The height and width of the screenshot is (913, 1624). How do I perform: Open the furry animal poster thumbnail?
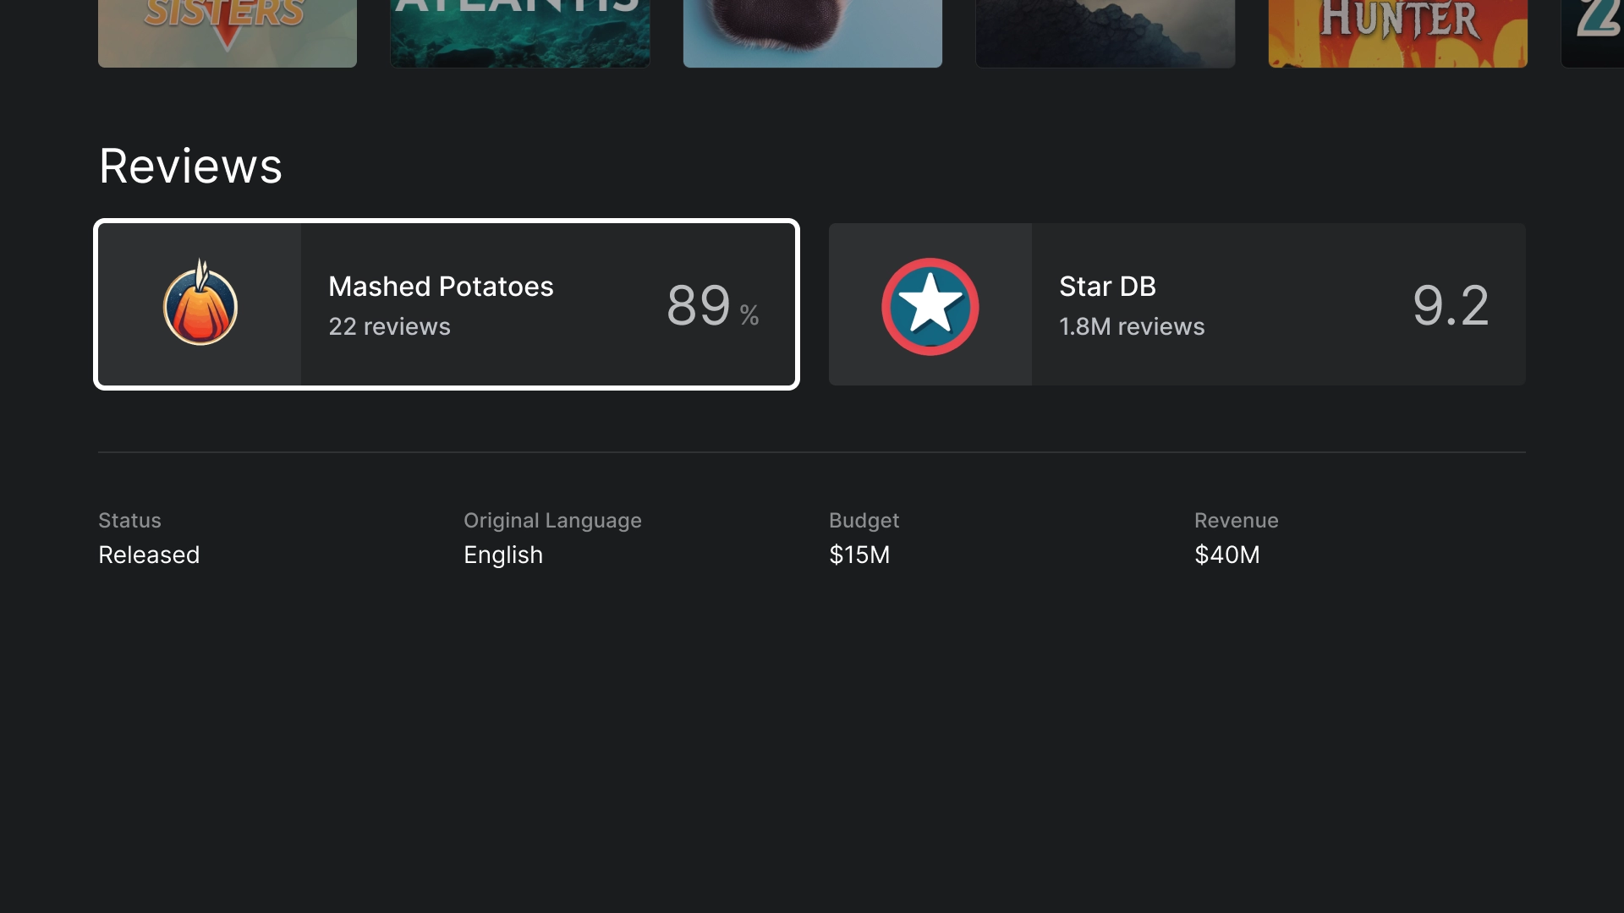812,34
